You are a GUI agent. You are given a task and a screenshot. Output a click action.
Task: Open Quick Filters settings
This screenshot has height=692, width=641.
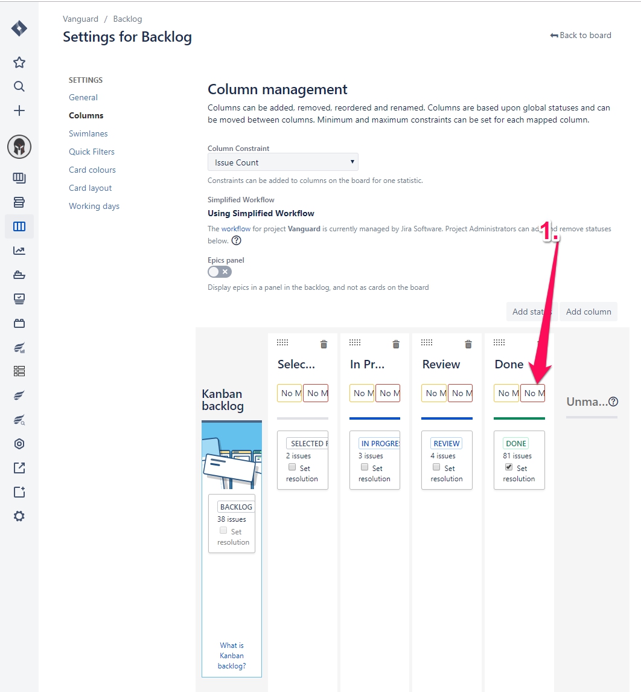point(91,152)
